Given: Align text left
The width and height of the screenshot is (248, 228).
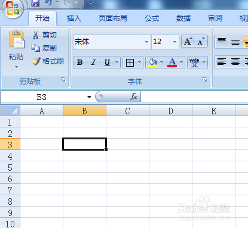Looking at the screenshot, I should [x=222, y=62].
